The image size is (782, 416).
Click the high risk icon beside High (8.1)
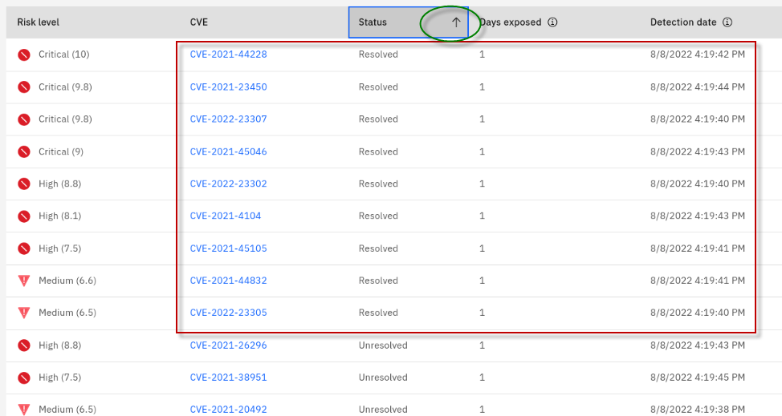pyautogui.click(x=24, y=216)
